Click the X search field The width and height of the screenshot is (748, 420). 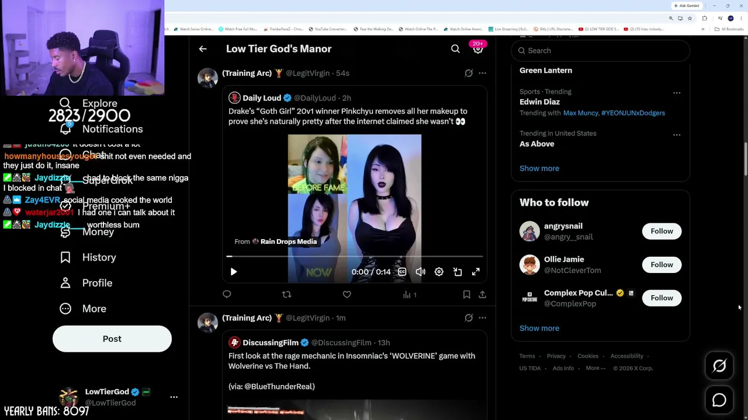pos(600,51)
